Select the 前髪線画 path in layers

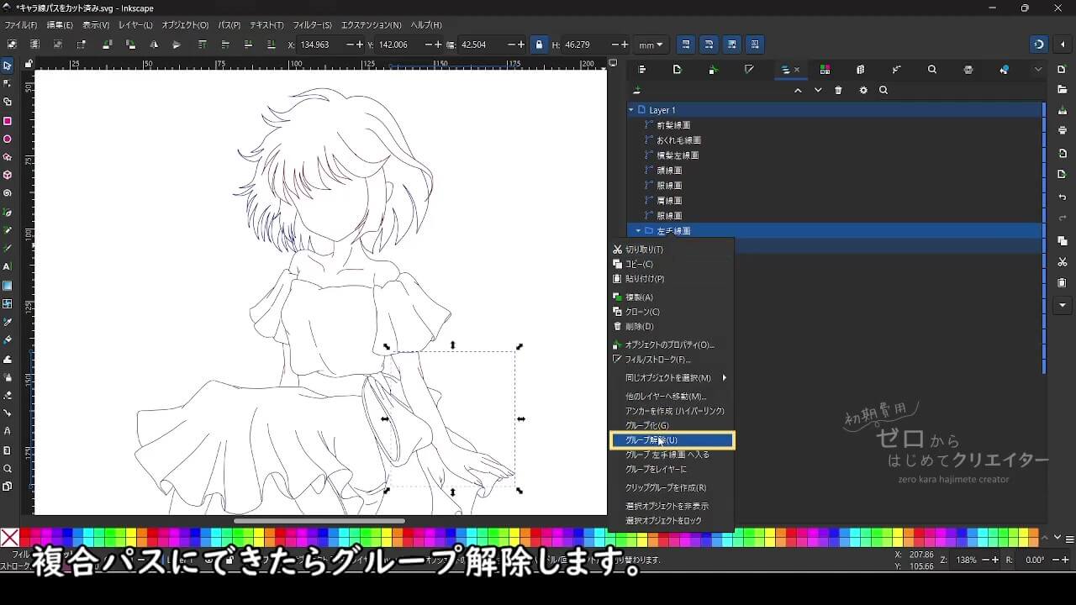tap(673, 125)
